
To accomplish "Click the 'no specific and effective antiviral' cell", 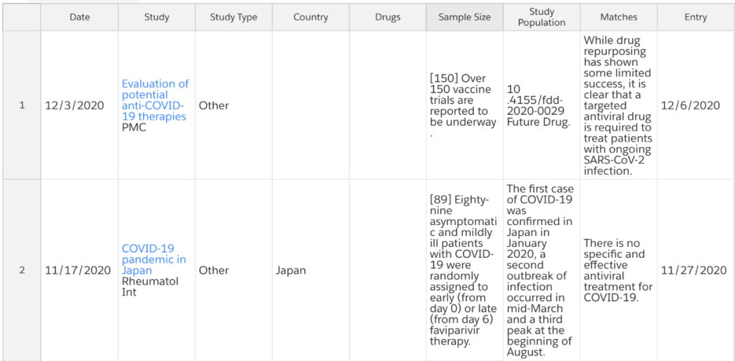I will [618, 270].
